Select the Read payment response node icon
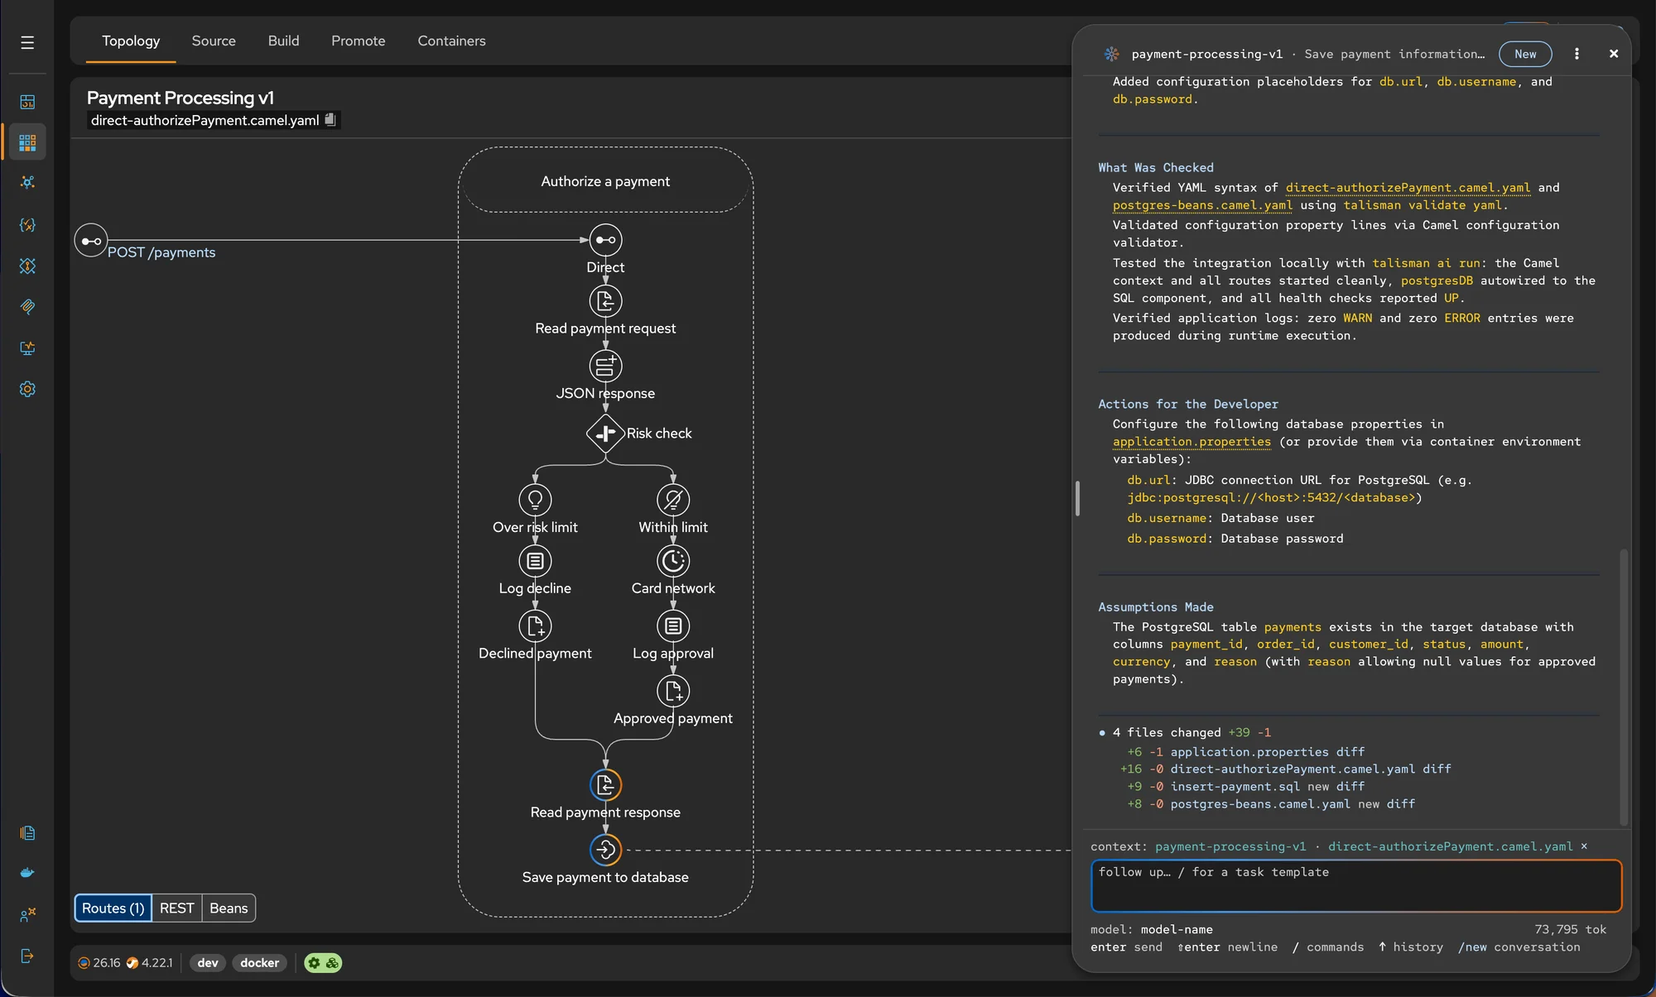Image resolution: width=1656 pixels, height=997 pixels. 605,785
